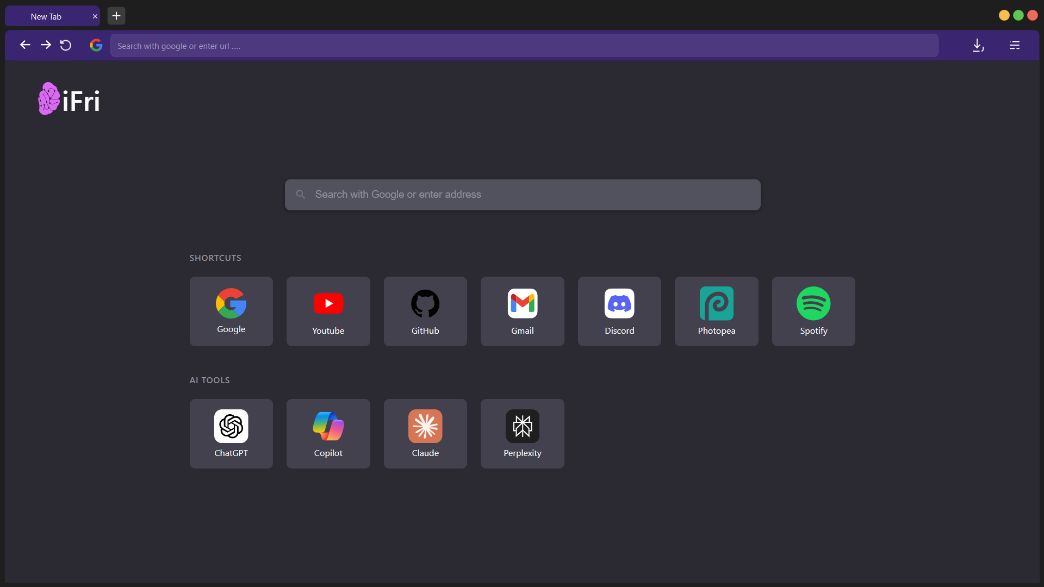Open the browser menu
Viewport: 1044px width, 587px height.
click(x=1015, y=45)
